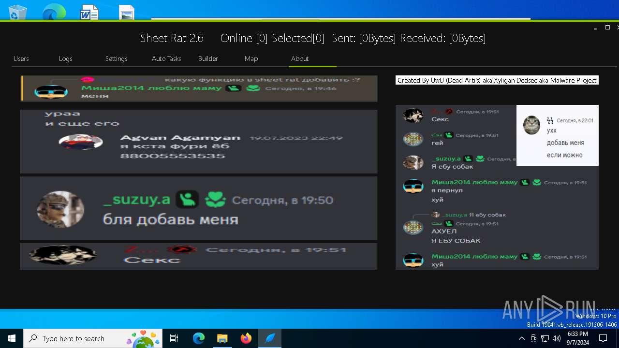Click the Online [0] counter
619x348 pixels.
click(x=244, y=38)
